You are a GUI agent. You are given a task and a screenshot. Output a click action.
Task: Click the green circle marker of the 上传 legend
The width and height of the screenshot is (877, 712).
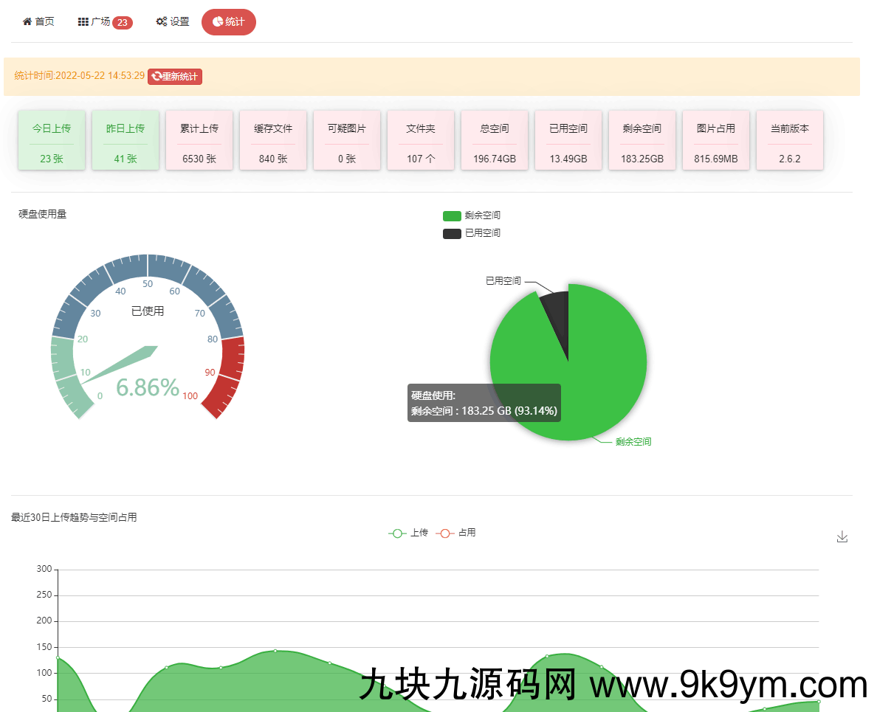tap(395, 533)
